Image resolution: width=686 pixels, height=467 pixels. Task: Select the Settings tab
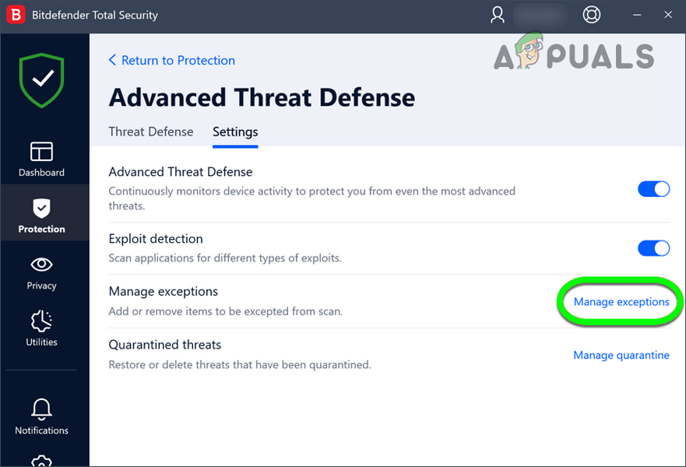click(235, 132)
